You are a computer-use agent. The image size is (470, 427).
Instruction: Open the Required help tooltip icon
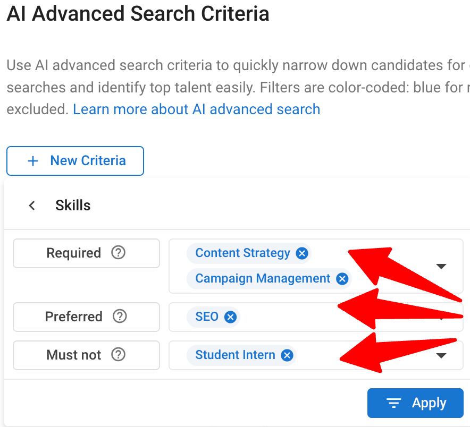118,253
